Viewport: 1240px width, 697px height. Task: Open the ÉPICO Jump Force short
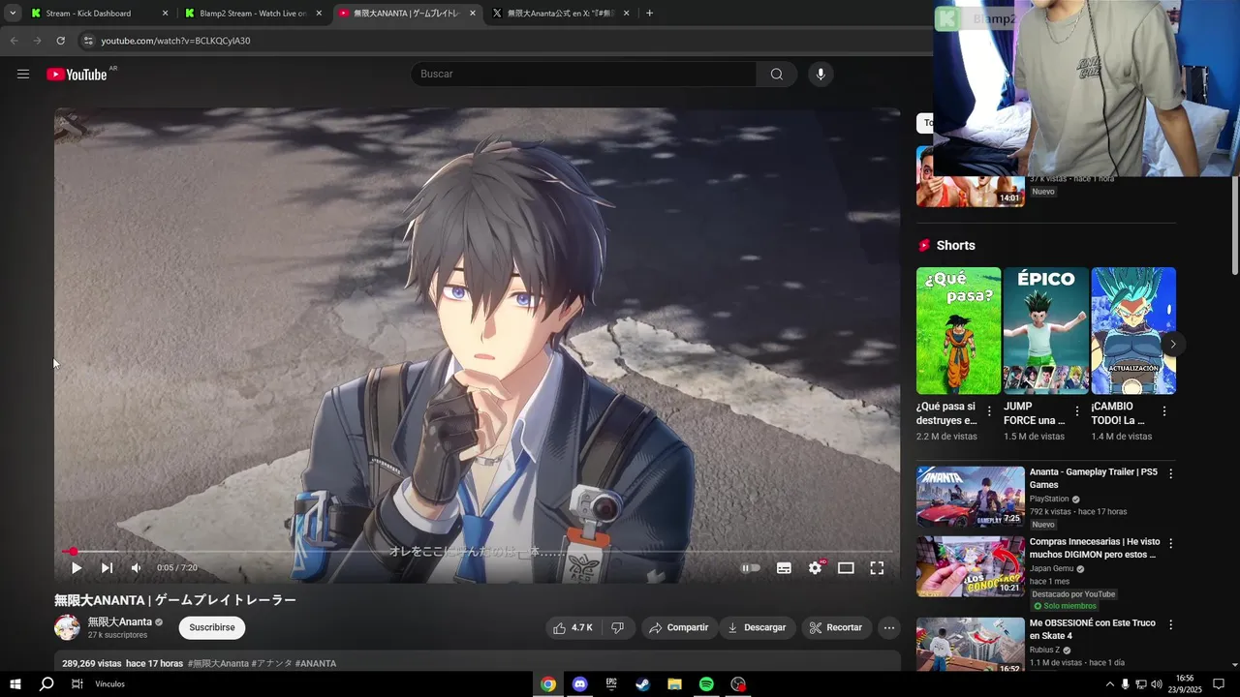pyautogui.click(x=1046, y=330)
